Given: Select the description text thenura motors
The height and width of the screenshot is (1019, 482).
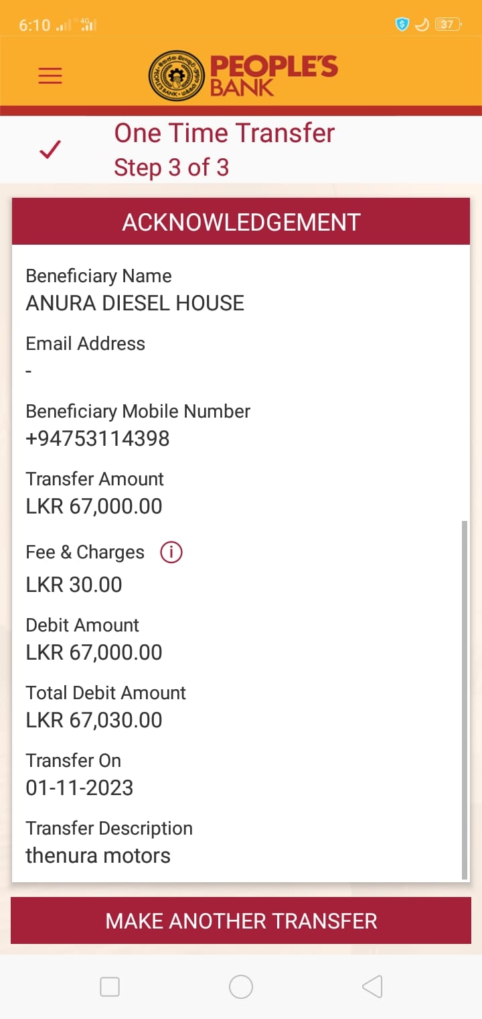Looking at the screenshot, I should 98,855.
